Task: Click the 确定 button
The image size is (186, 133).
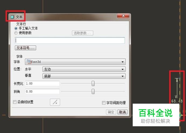Action: pyautogui.click(x=111, y=112)
